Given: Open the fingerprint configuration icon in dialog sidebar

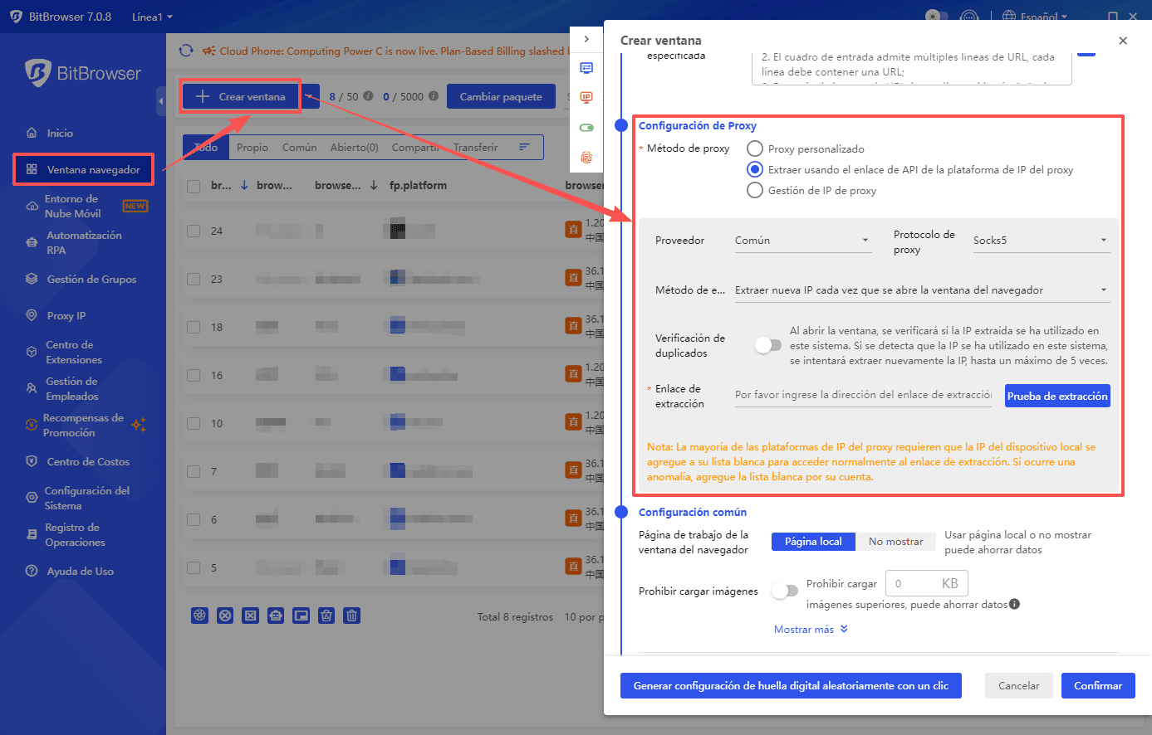Looking at the screenshot, I should tap(586, 155).
